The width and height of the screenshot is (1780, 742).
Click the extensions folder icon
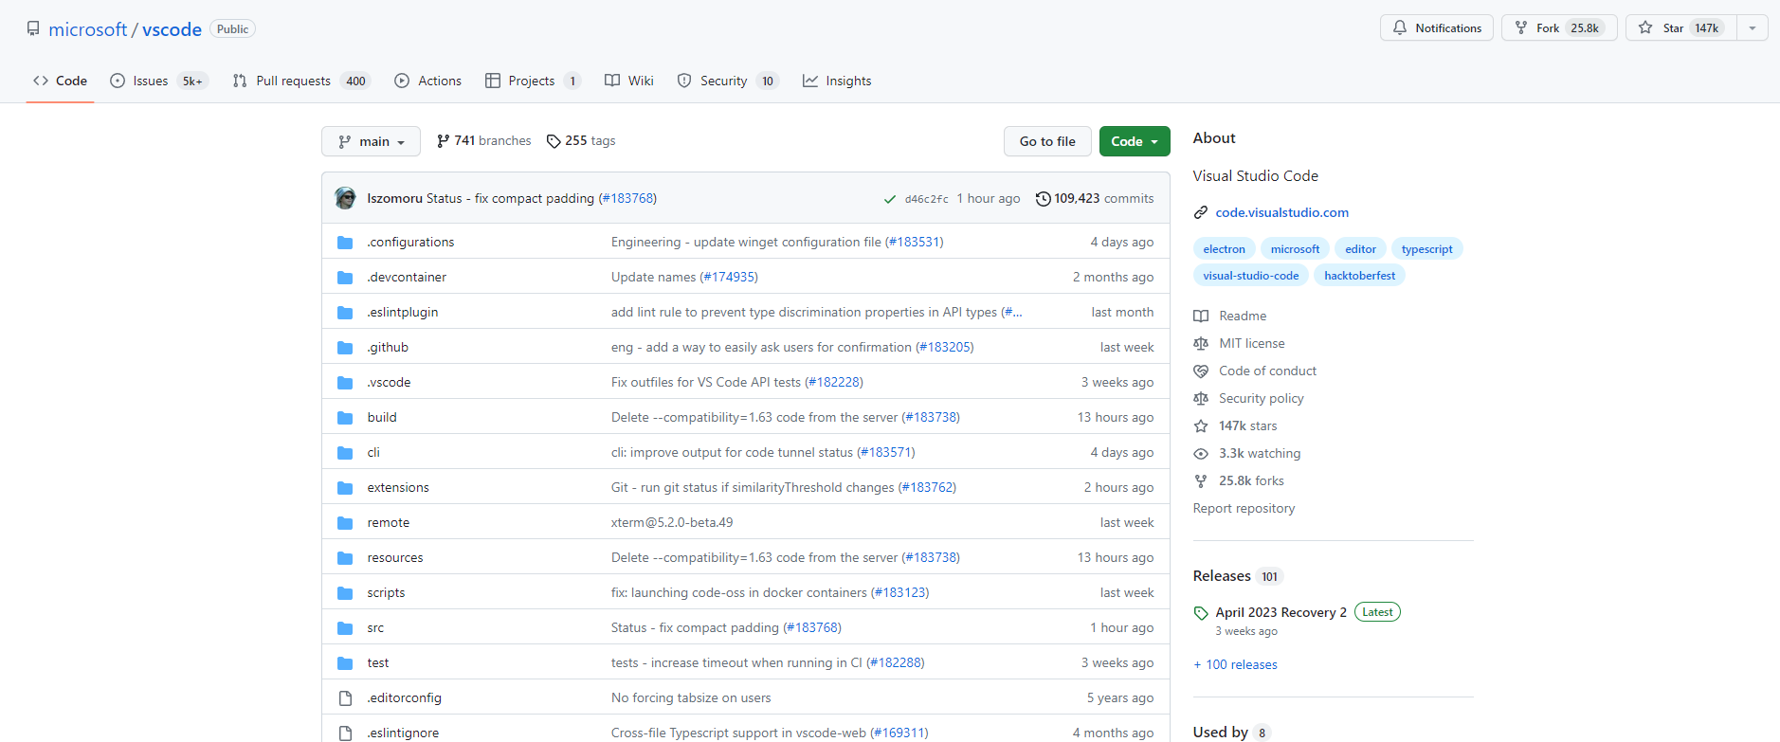pyautogui.click(x=345, y=488)
